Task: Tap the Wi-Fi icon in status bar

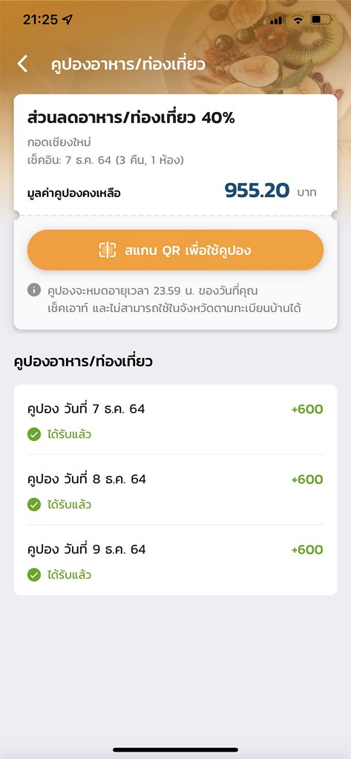Action: point(298,20)
